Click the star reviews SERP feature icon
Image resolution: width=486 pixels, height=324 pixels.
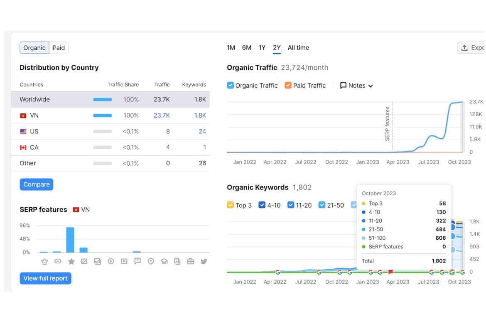[x=71, y=261]
